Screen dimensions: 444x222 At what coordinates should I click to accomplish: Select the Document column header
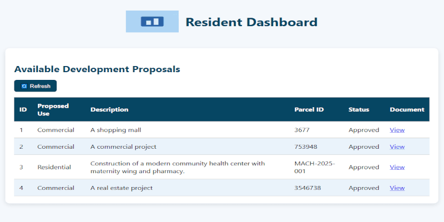(x=407, y=109)
